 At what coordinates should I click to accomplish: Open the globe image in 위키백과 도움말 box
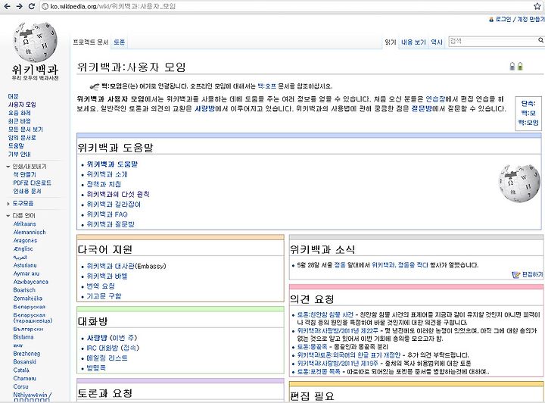point(519,183)
